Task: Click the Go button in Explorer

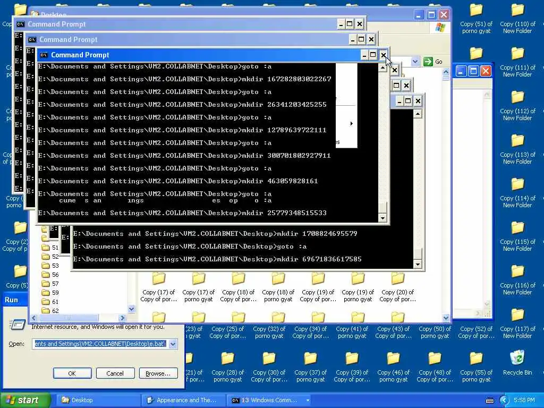Action: pyautogui.click(x=433, y=62)
